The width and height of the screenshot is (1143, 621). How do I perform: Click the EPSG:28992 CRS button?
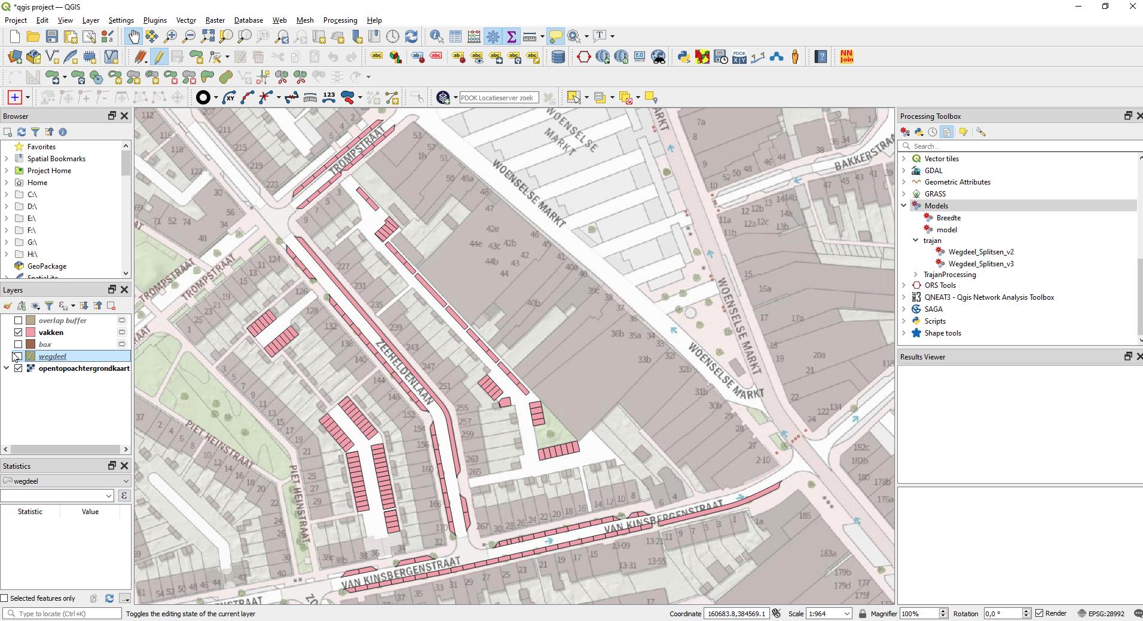click(x=1101, y=613)
